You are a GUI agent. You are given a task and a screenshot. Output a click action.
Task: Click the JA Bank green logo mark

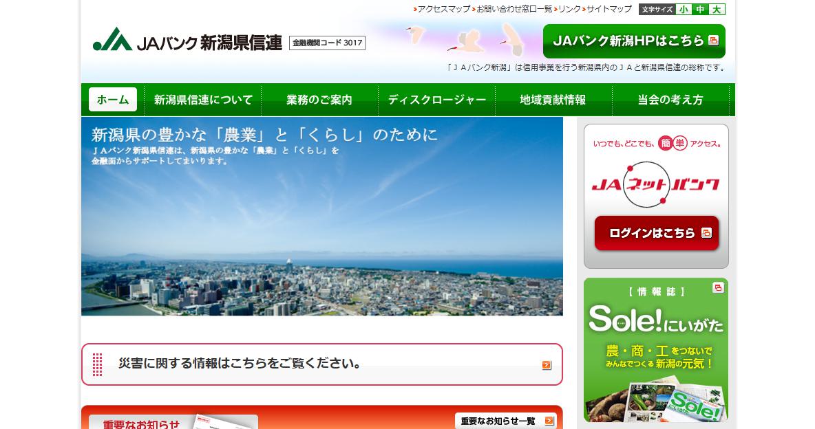(112, 40)
